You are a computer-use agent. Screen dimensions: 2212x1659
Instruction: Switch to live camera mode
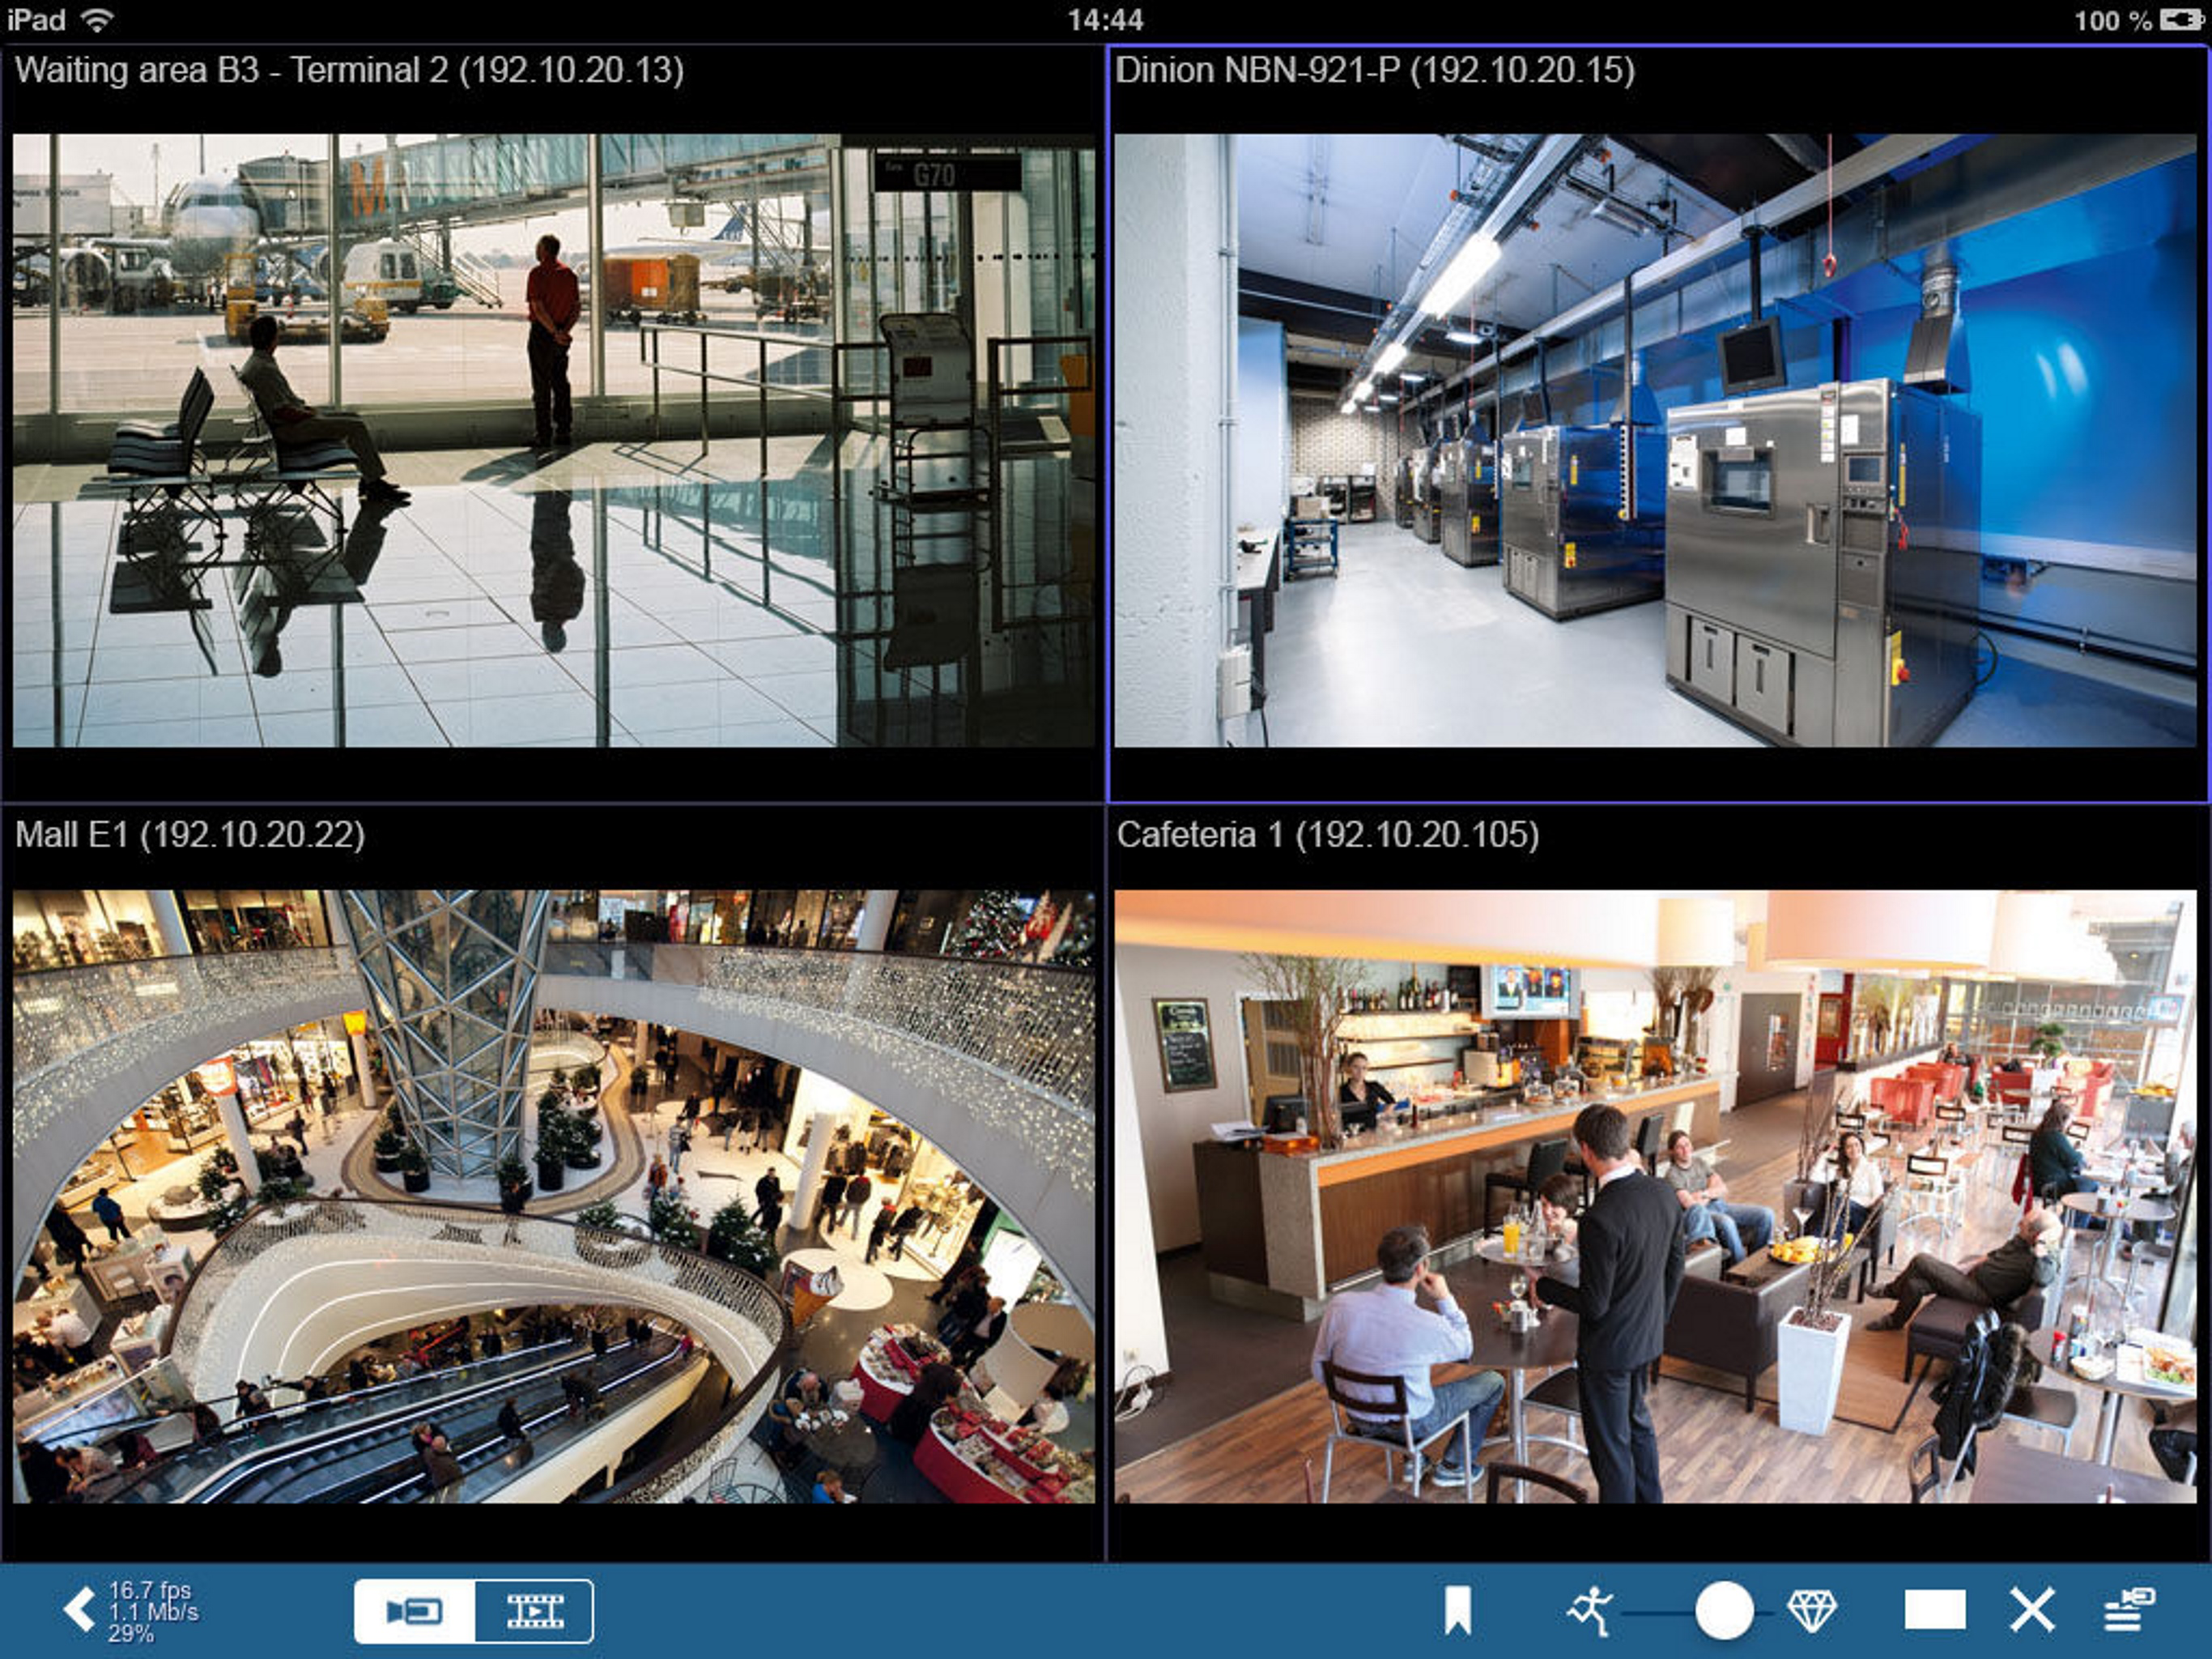coord(415,1611)
